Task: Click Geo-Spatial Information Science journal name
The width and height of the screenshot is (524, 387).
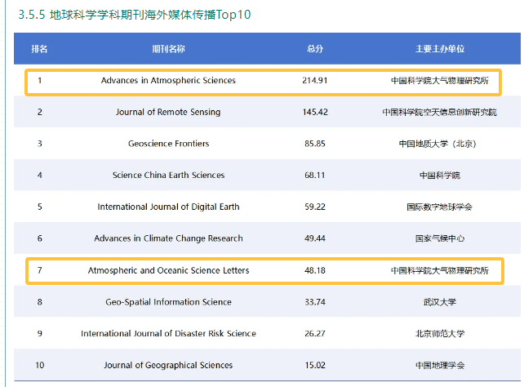Action: [x=168, y=302]
